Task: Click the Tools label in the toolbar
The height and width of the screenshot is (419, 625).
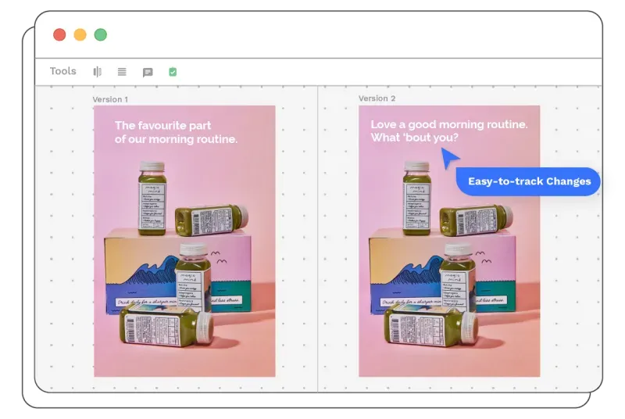Action: pos(63,71)
